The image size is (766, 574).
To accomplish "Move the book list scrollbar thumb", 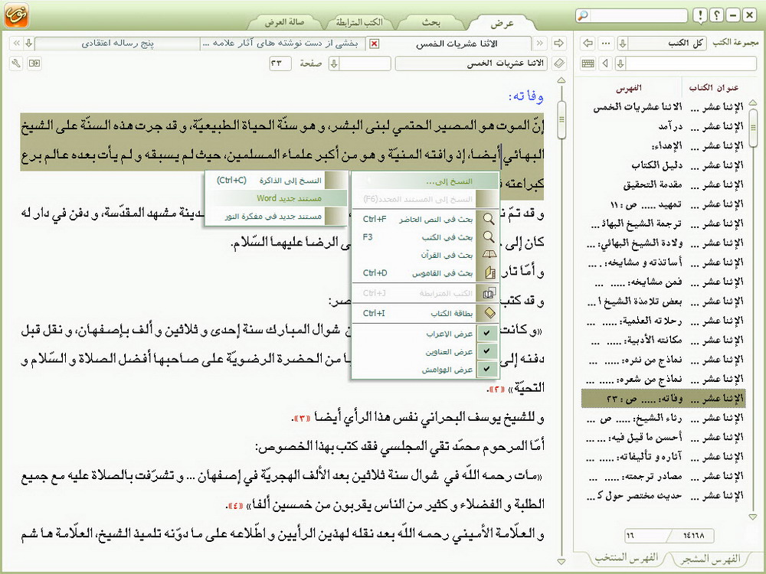I will coord(753,129).
